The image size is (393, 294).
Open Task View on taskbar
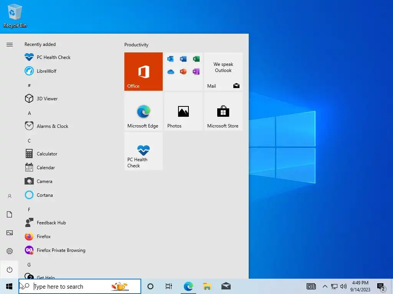click(x=169, y=286)
